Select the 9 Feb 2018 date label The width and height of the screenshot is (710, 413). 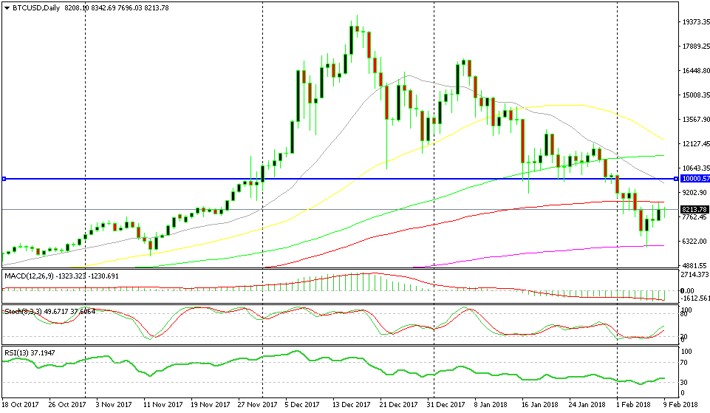click(681, 404)
